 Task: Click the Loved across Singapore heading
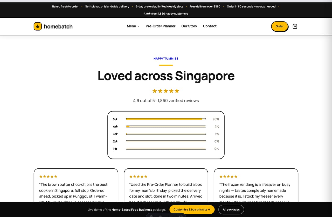[166, 76]
